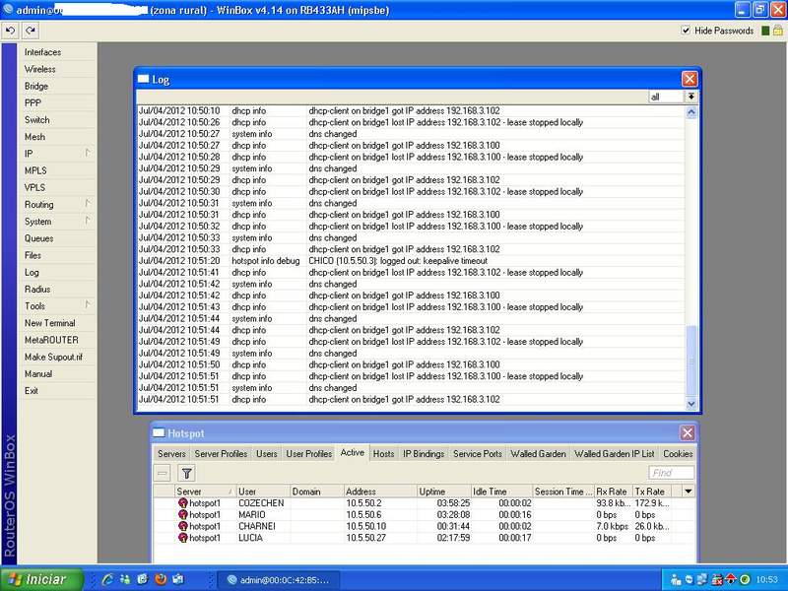Close the Log window
Image resolution: width=788 pixels, height=591 pixels.
coord(689,79)
